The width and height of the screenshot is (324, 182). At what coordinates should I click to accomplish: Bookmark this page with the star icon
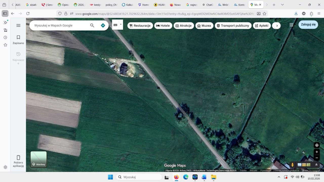[265, 14]
